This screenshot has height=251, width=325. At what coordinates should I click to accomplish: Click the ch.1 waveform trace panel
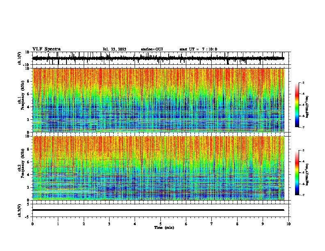(161, 58)
